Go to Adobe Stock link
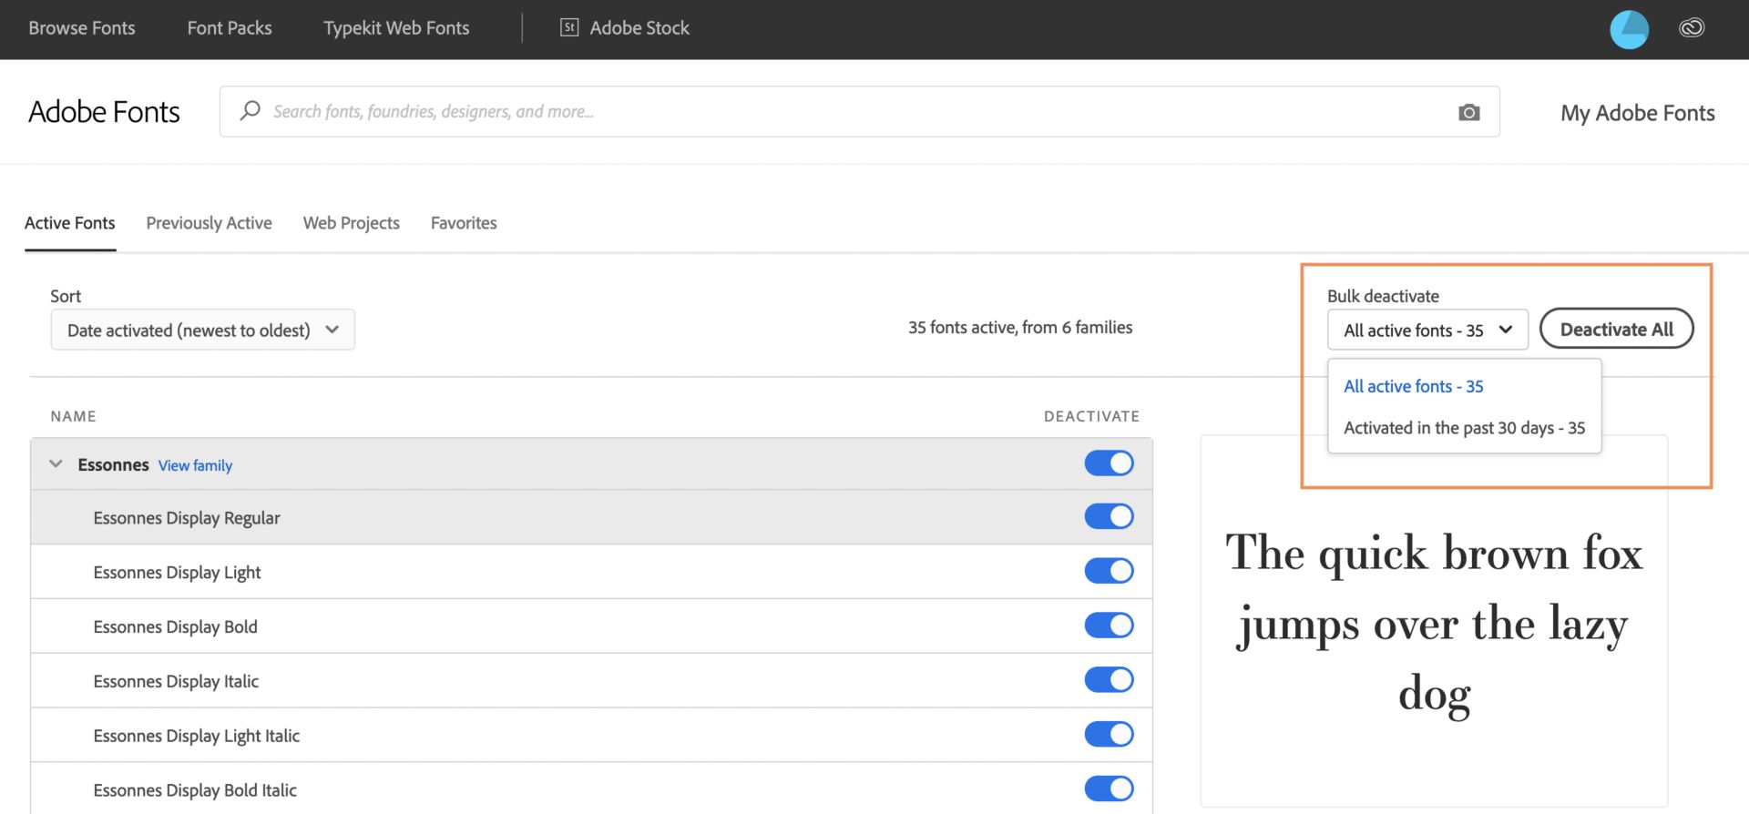 (x=639, y=28)
